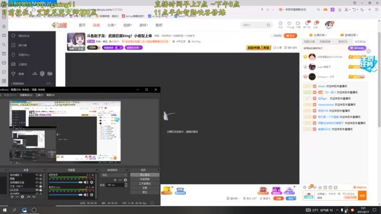Click the chat message input field

coord(336,195)
